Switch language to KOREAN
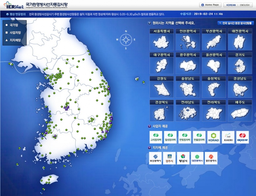 click(x=231, y=5)
